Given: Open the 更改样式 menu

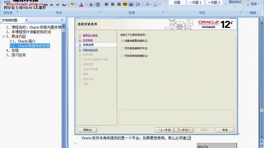Looking at the screenshot, I should click(235, 3).
